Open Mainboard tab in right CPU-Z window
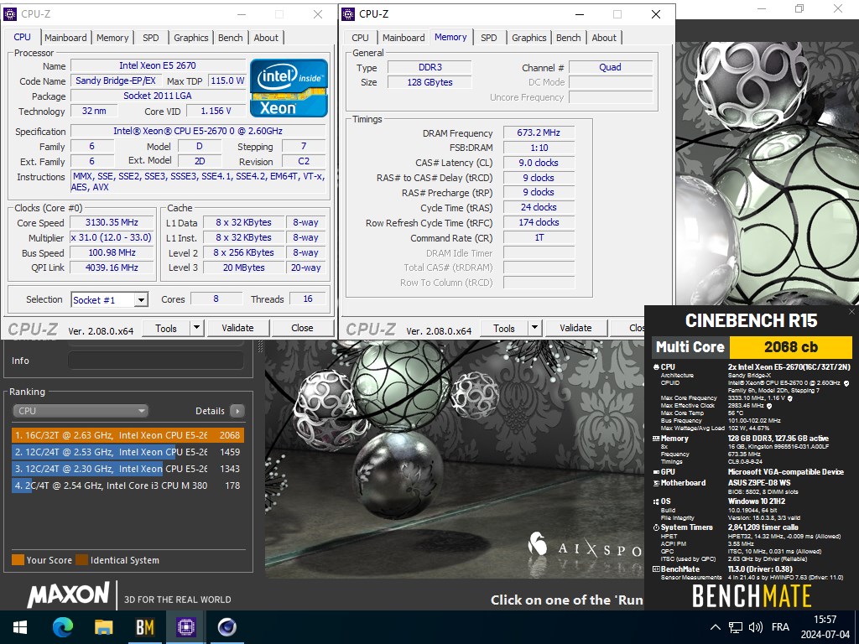The height and width of the screenshot is (644, 859). 403,38
